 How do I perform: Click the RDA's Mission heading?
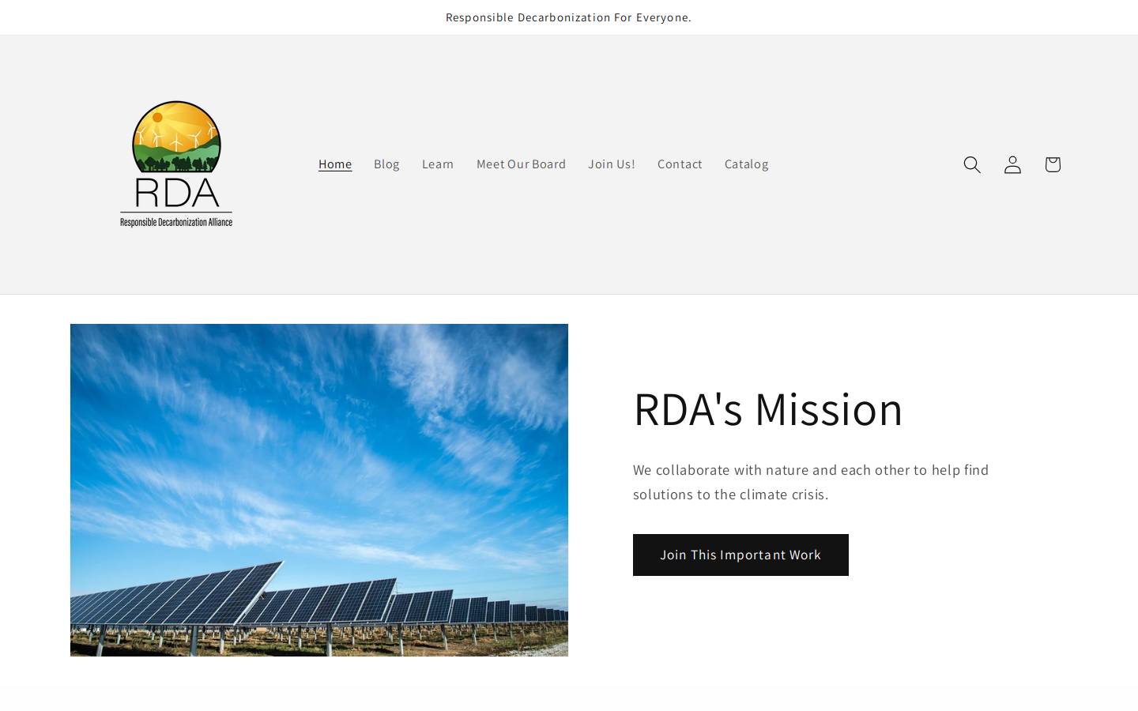click(x=768, y=409)
